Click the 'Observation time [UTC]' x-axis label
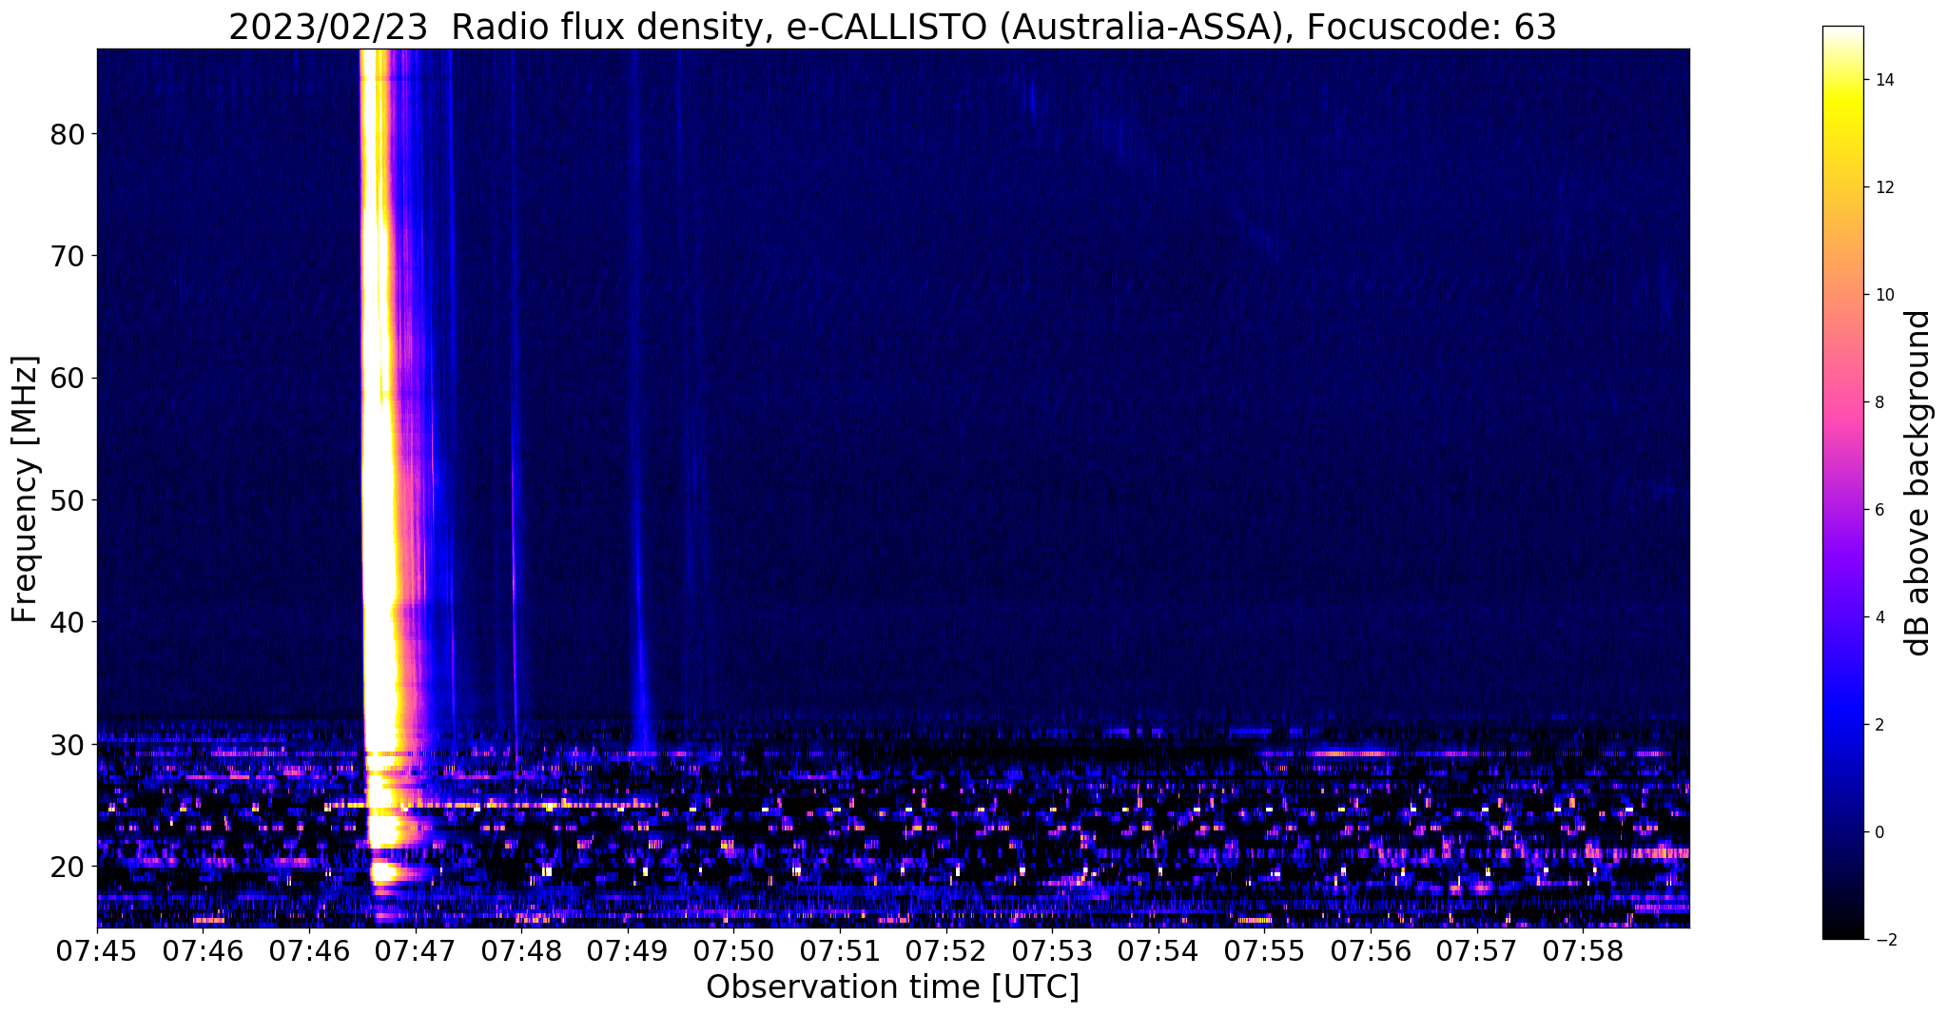Image resolution: width=1947 pixels, height=1015 pixels. pyautogui.click(x=892, y=986)
